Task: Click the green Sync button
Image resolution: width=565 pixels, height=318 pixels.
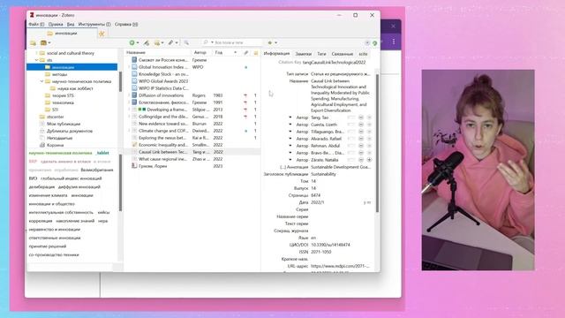Action: coord(374,43)
